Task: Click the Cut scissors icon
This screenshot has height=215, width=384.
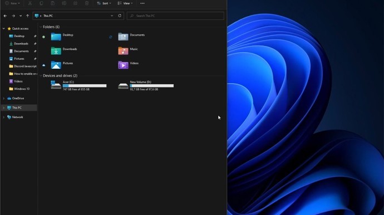Action: coord(30,3)
